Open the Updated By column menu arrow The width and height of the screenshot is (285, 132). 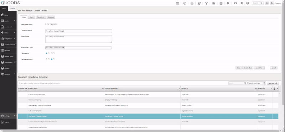coord(256,89)
